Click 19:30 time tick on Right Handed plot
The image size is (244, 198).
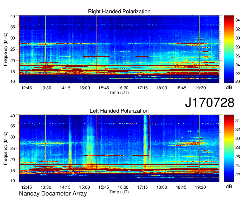click(x=201, y=88)
